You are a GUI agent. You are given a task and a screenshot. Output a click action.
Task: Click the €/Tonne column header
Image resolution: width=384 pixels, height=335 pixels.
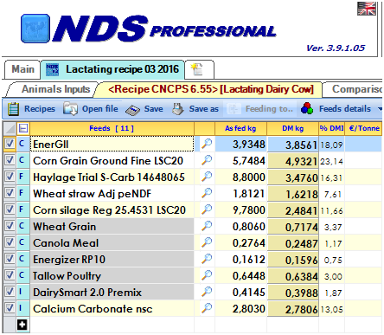(364, 128)
